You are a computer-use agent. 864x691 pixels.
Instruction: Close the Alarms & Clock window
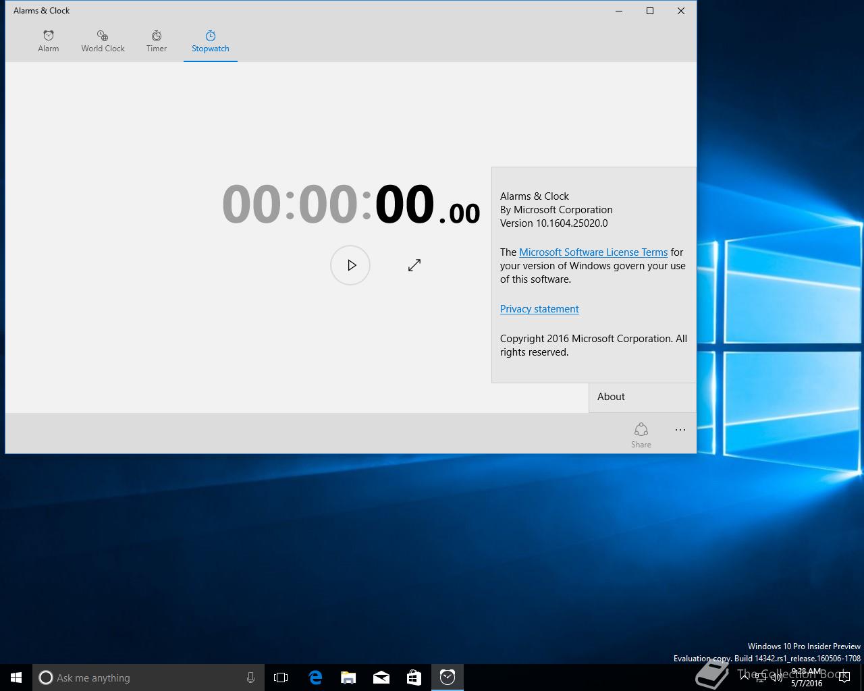[681, 11]
